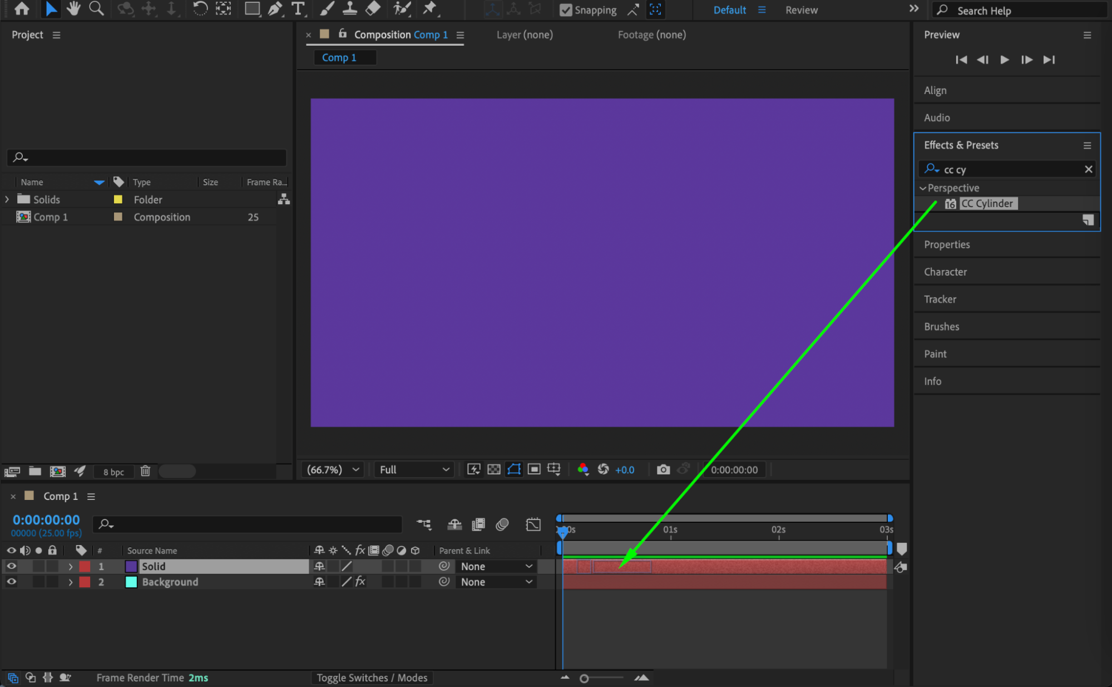Open the Full resolution dropdown
Viewport: 1112px width, 687px height.
(x=414, y=469)
